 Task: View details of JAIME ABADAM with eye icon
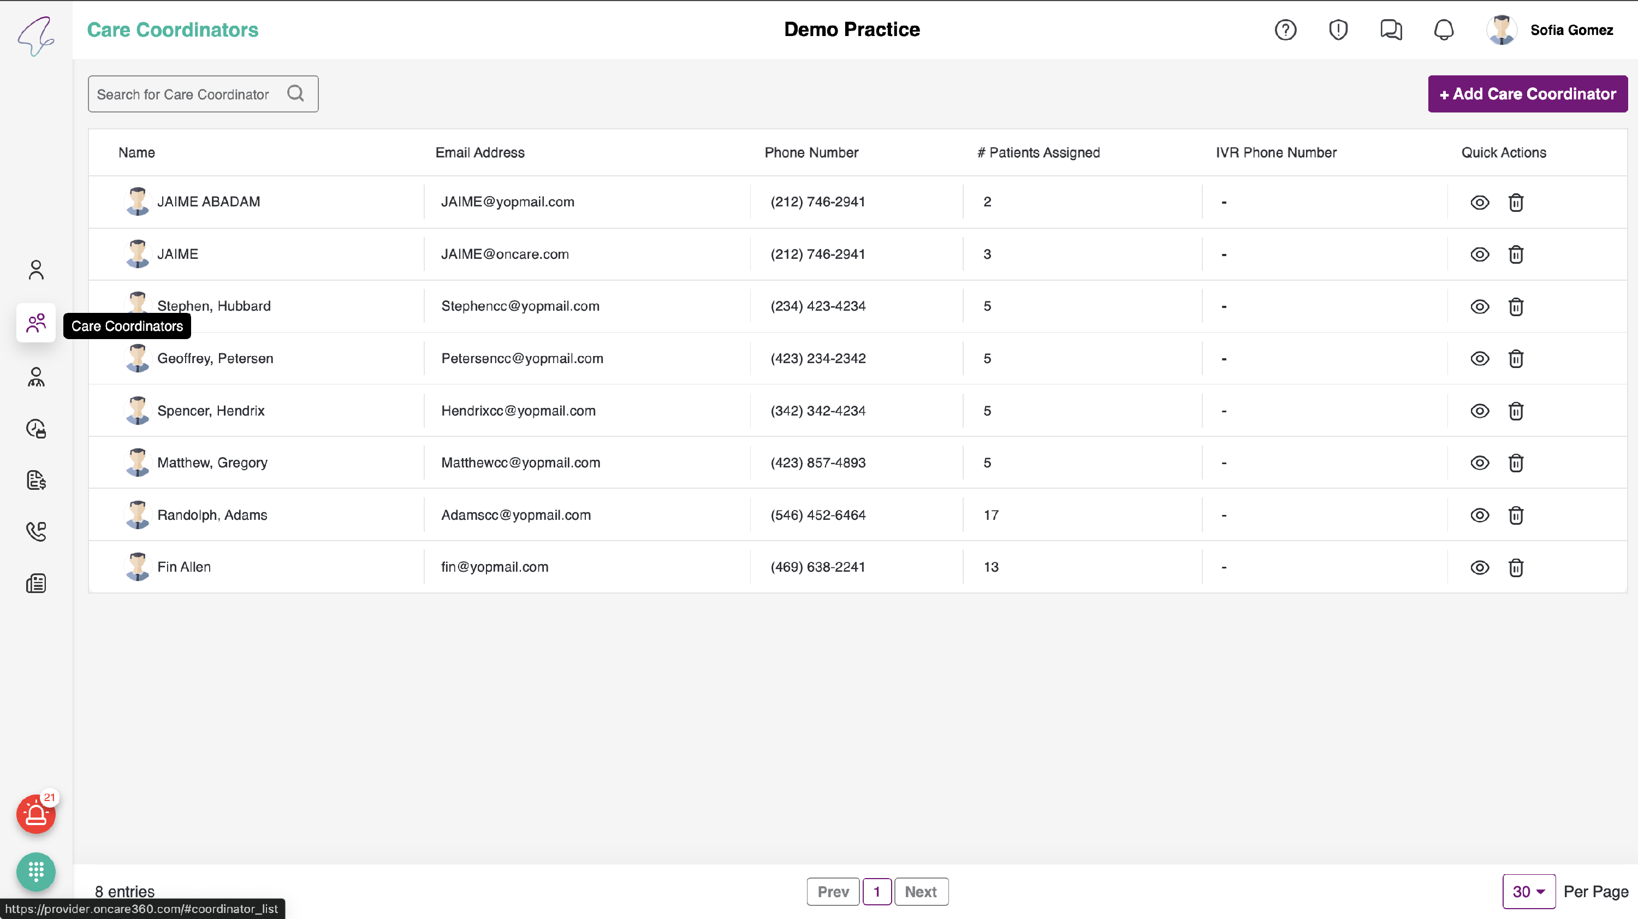pos(1480,202)
